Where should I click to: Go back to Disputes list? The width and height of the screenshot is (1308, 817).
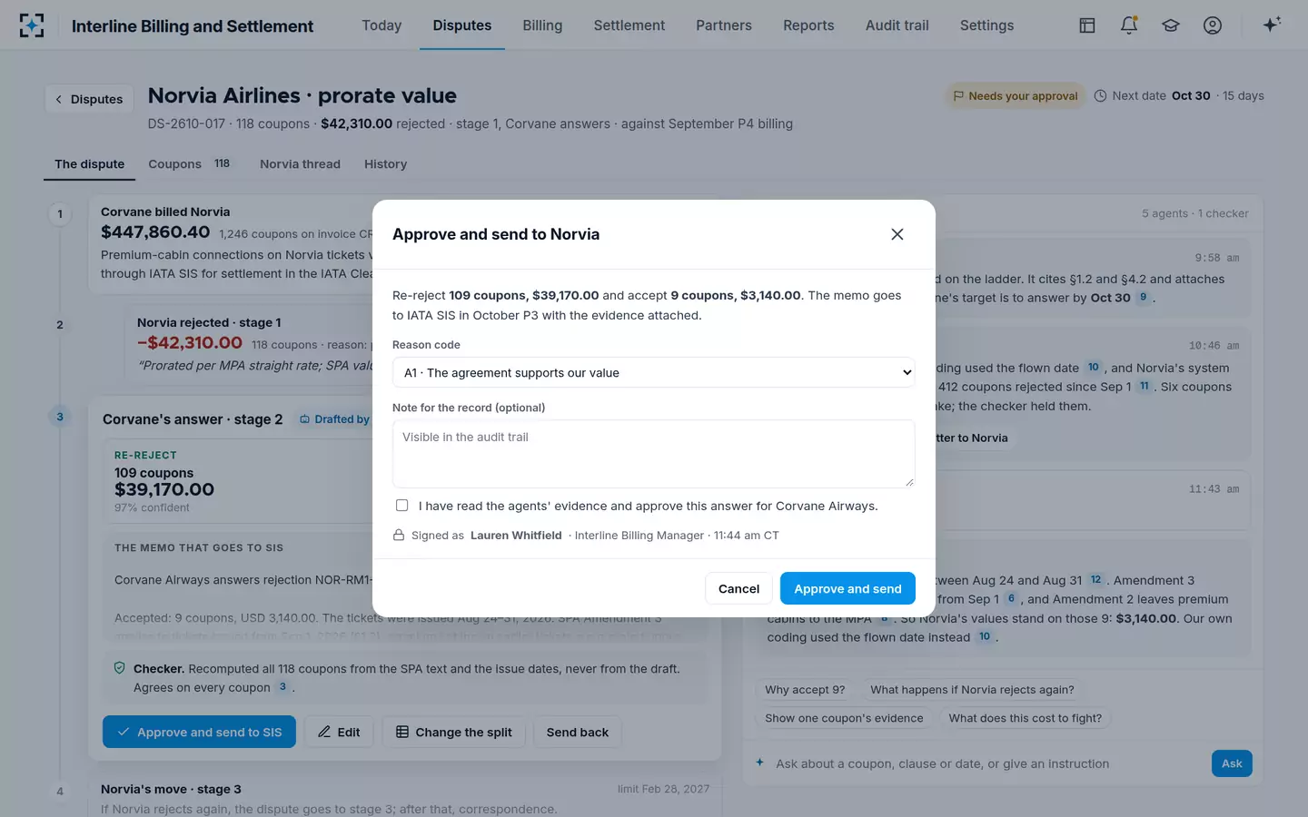(89, 99)
